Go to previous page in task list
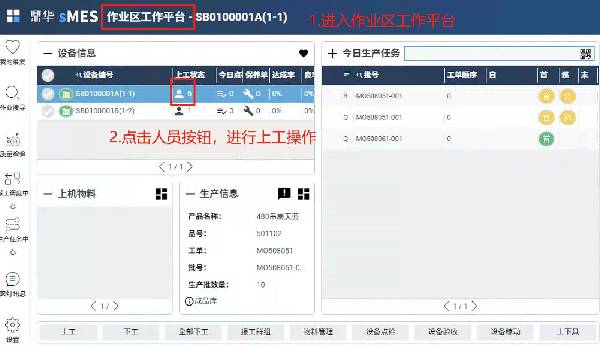This screenshot has width=600, height=346. coord(446,306)
